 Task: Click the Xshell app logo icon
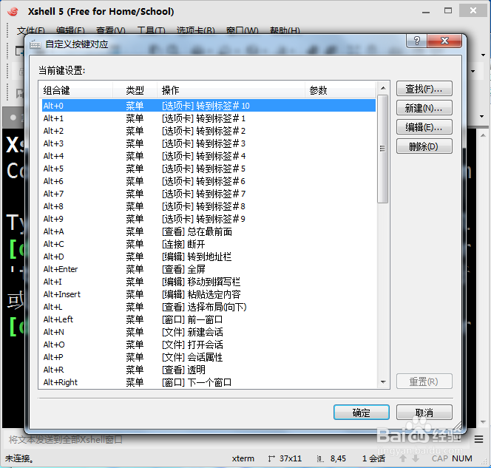(x=13, y=12)
